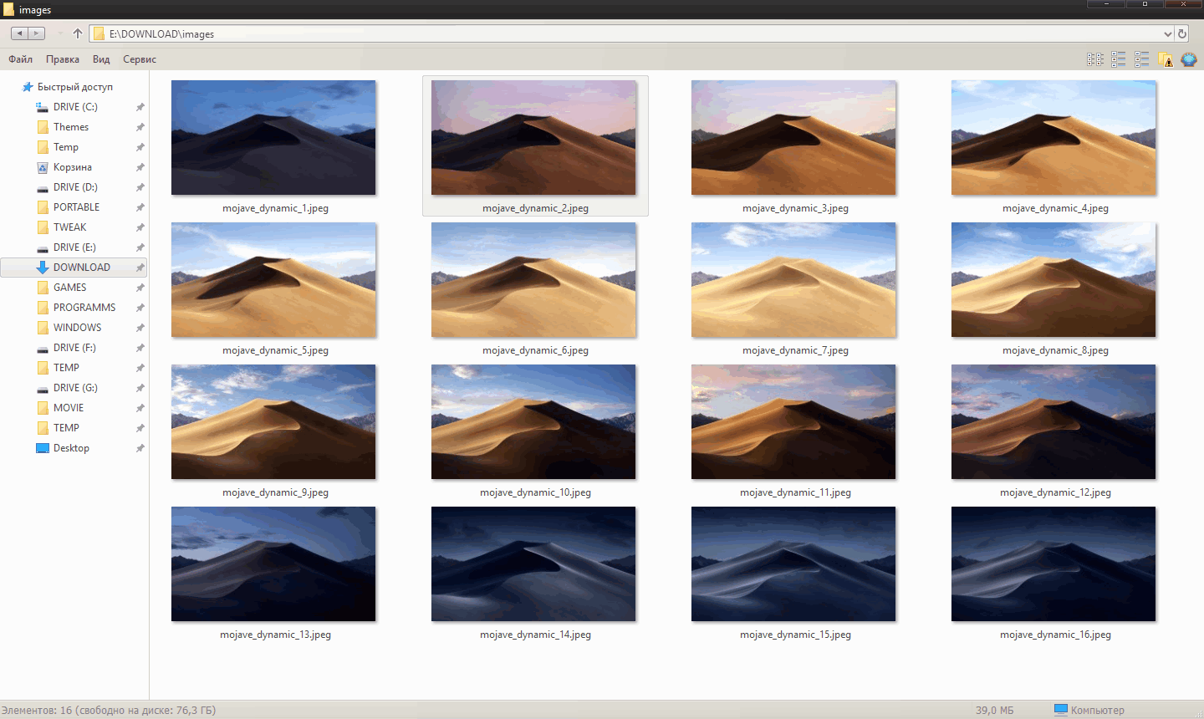Go up one folder level

(78, 33)
